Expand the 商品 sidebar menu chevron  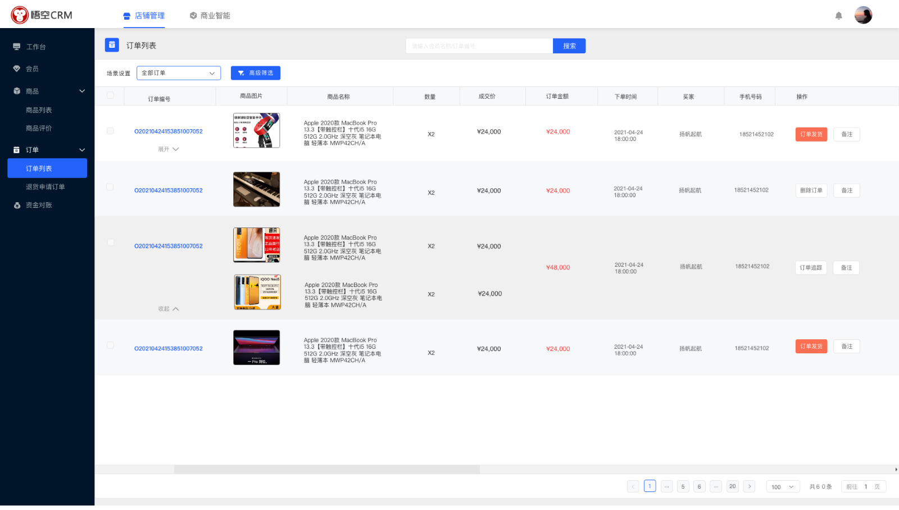[x=82, y=91]
